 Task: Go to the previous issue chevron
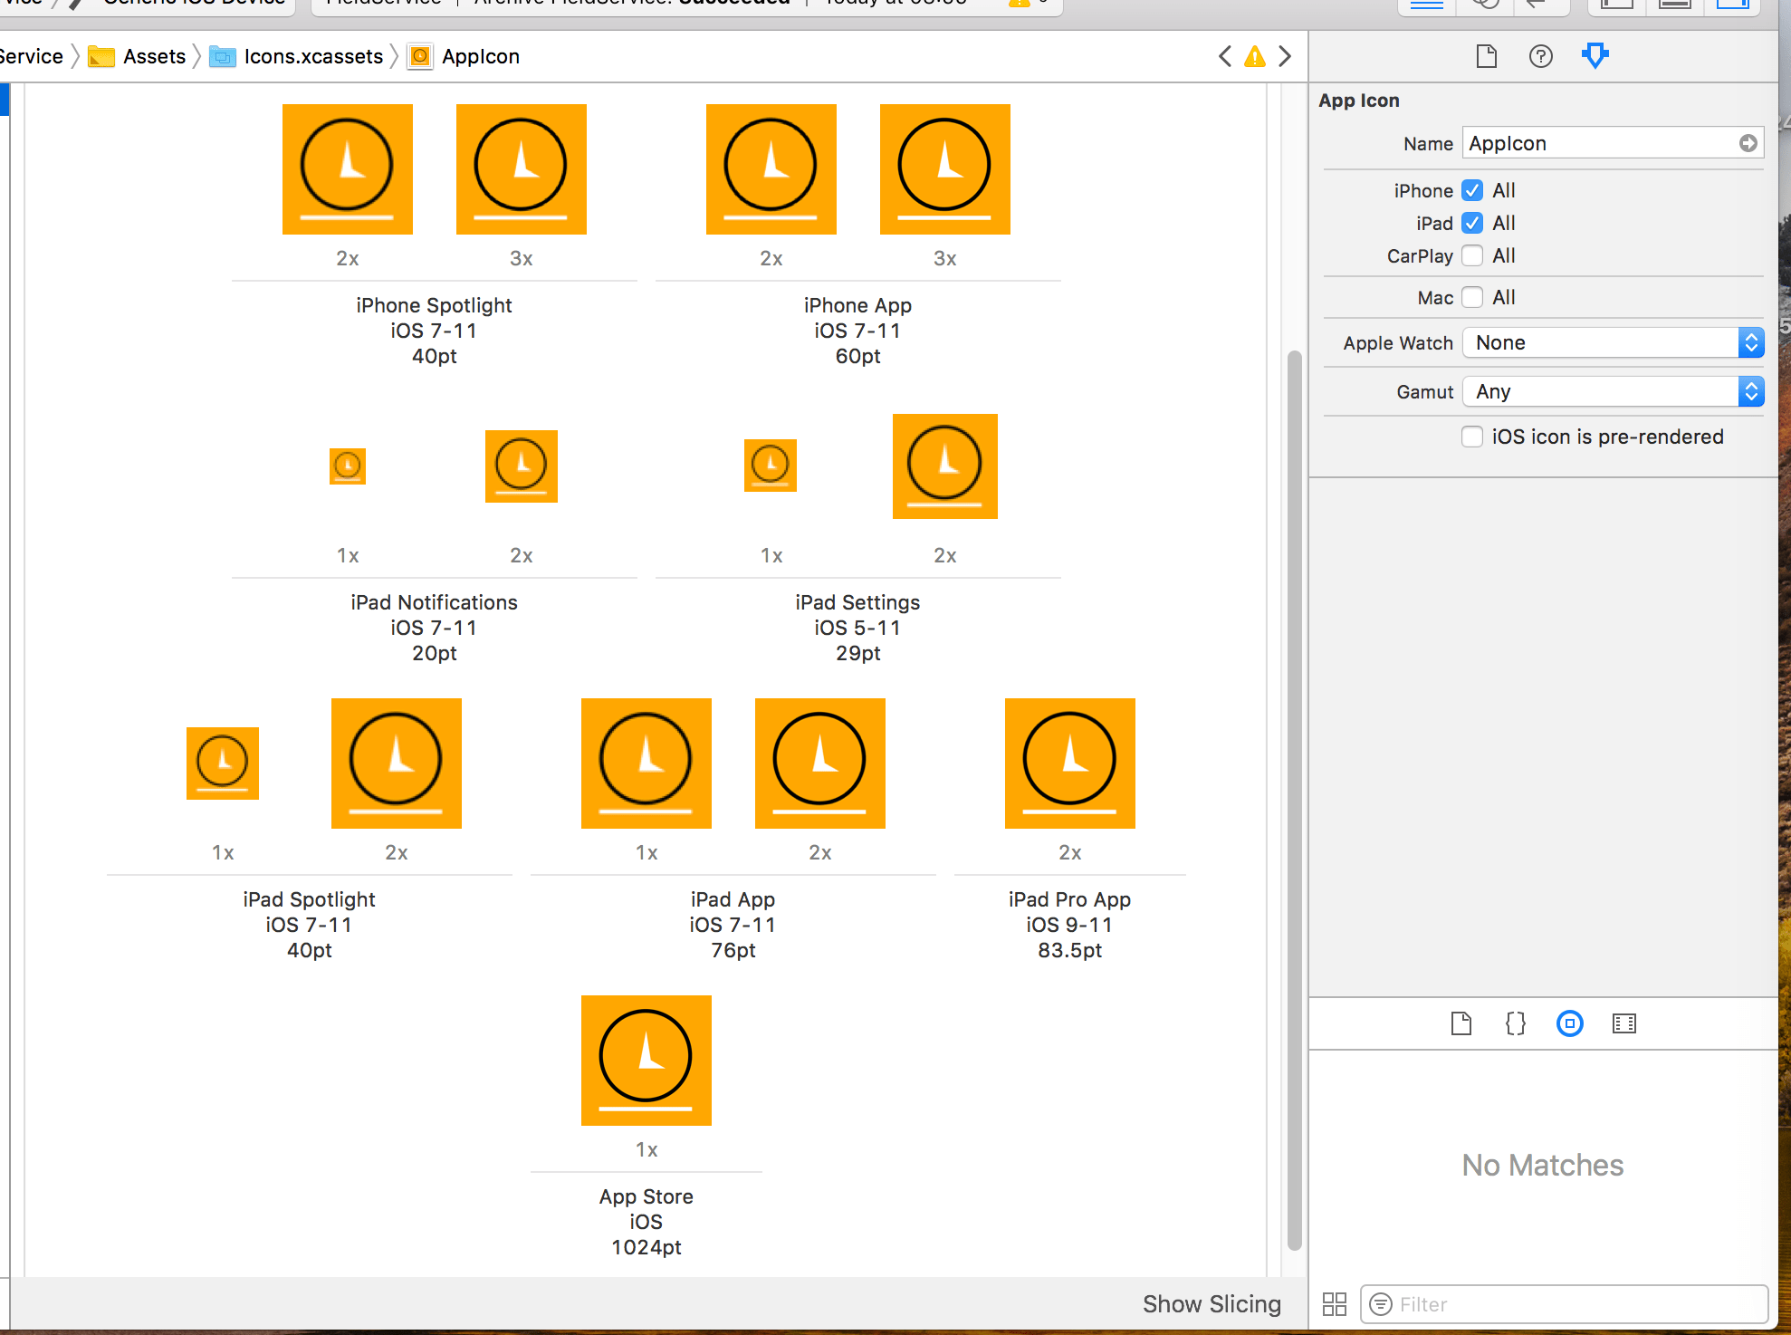click(1224, 57)
